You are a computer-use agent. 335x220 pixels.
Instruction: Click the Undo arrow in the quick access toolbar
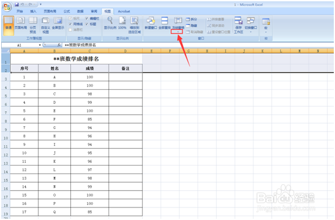[22, 4]
